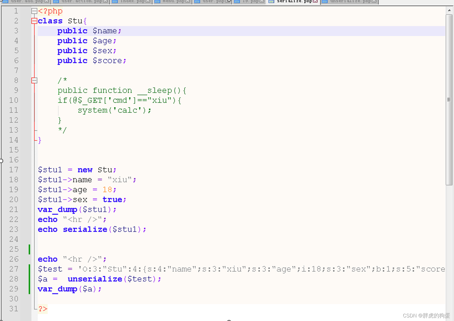454x321 pixels.
Task: Place cursor on 'public $score;'
Action: click(x=92, y=61)
